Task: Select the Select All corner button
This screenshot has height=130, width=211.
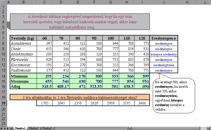Action: pos(3,2)
